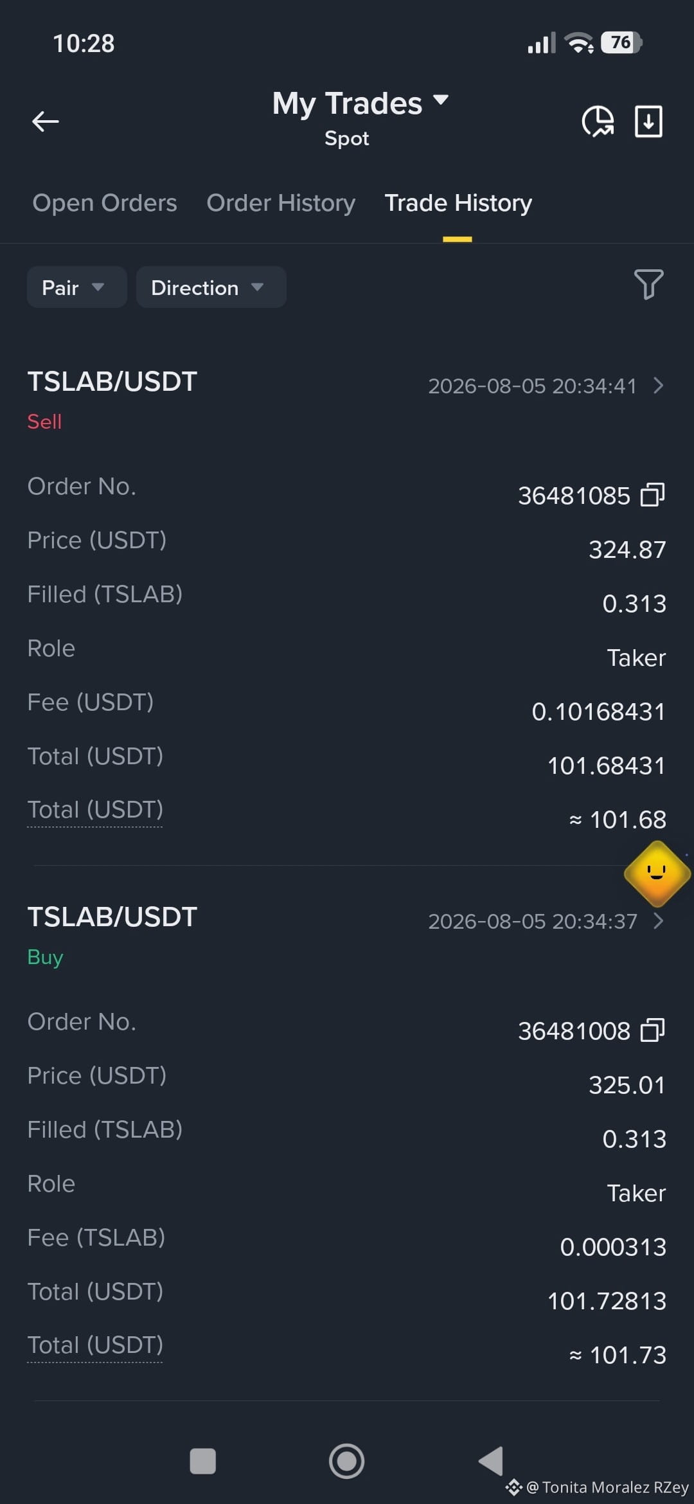
Task: Open the filter funnel icon
Action: click(x=648, y=284)
